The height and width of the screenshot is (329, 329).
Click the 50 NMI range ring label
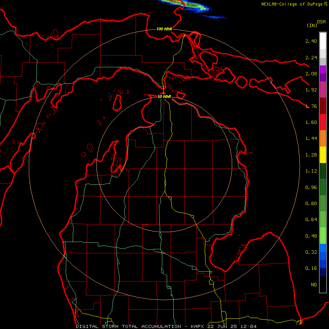[x=164, y=97]
